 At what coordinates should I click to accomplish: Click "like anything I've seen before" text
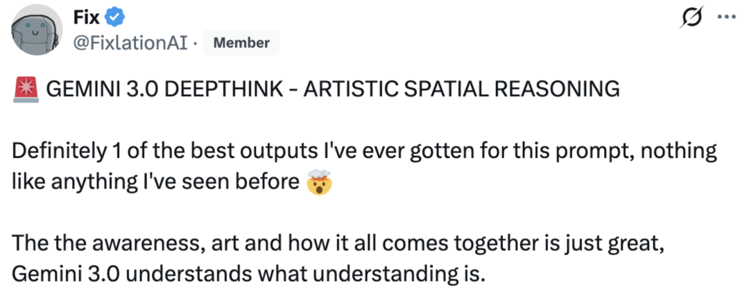point(155,183)
